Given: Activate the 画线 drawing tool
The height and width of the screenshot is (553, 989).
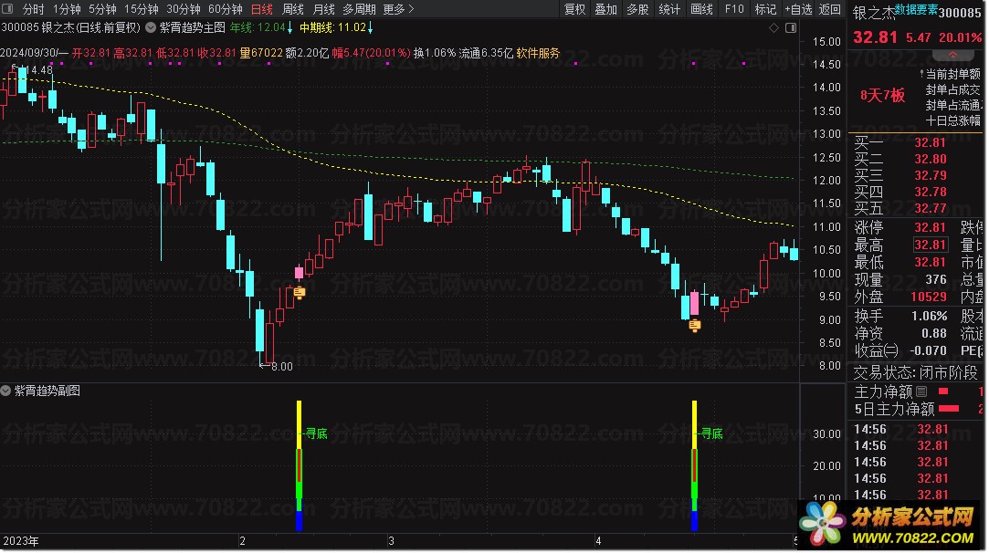Looking at the screenshot, I should click(701, 9).
